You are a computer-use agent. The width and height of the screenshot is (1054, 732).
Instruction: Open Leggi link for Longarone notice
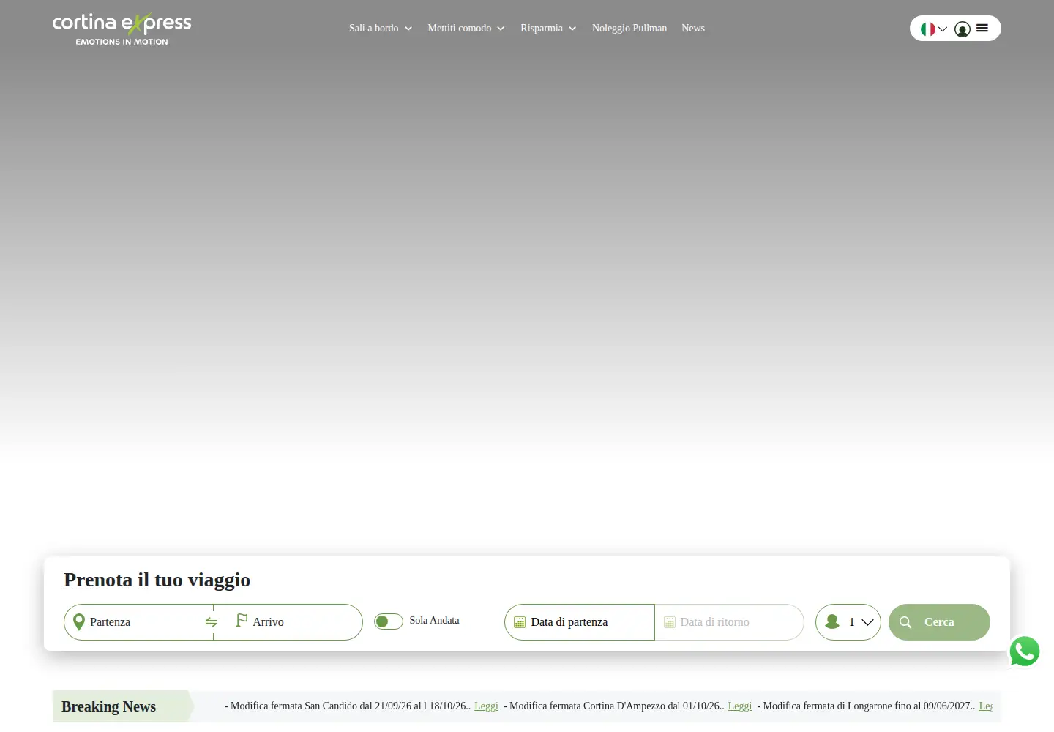(x=986, y=706)
